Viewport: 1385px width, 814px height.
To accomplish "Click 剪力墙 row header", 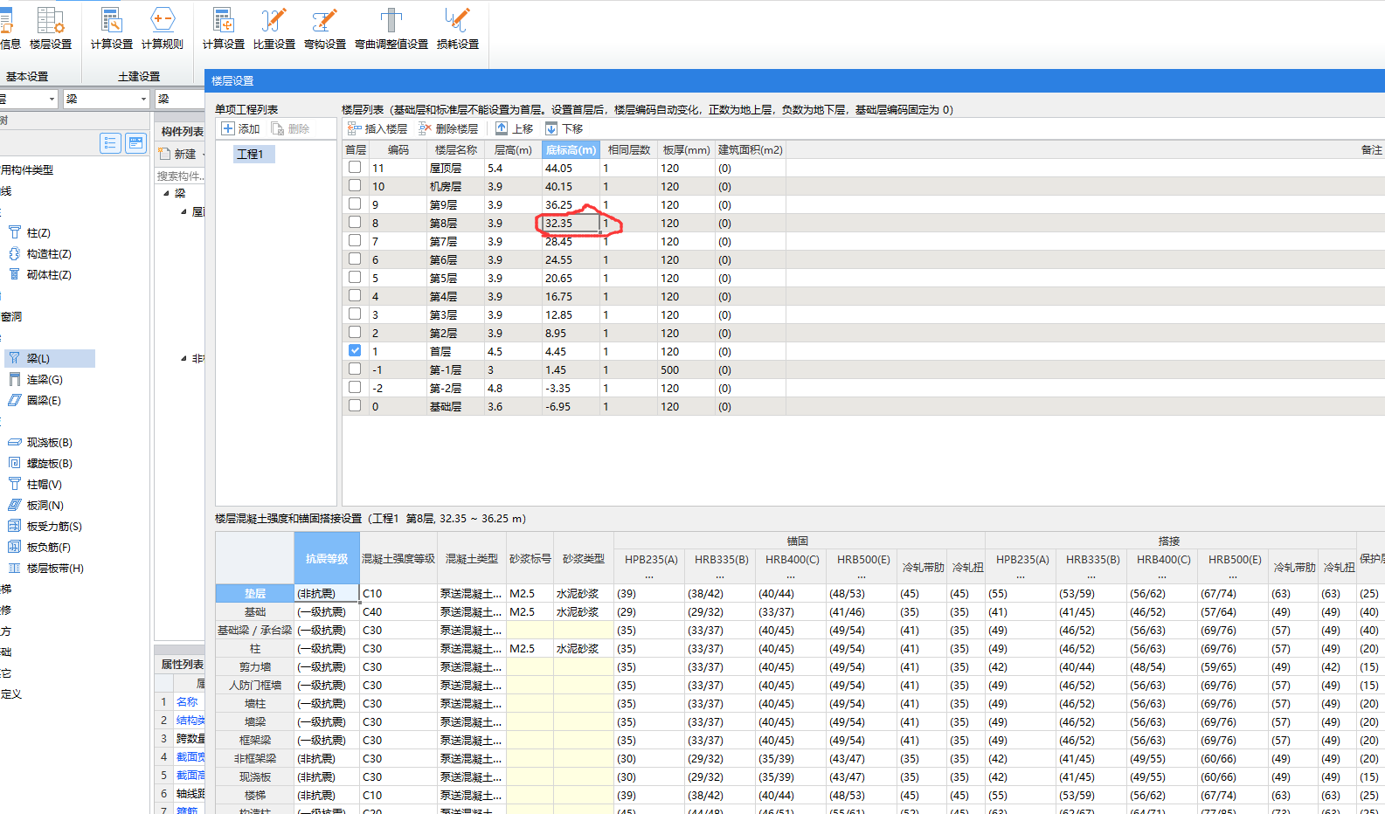I will click(255, 666).
